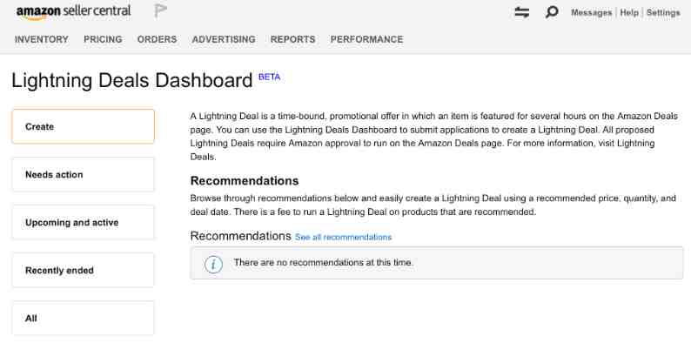The width and height of the screenshot is (691, 343).
Task: Open the Inventory menu
Action: (42, 39)
